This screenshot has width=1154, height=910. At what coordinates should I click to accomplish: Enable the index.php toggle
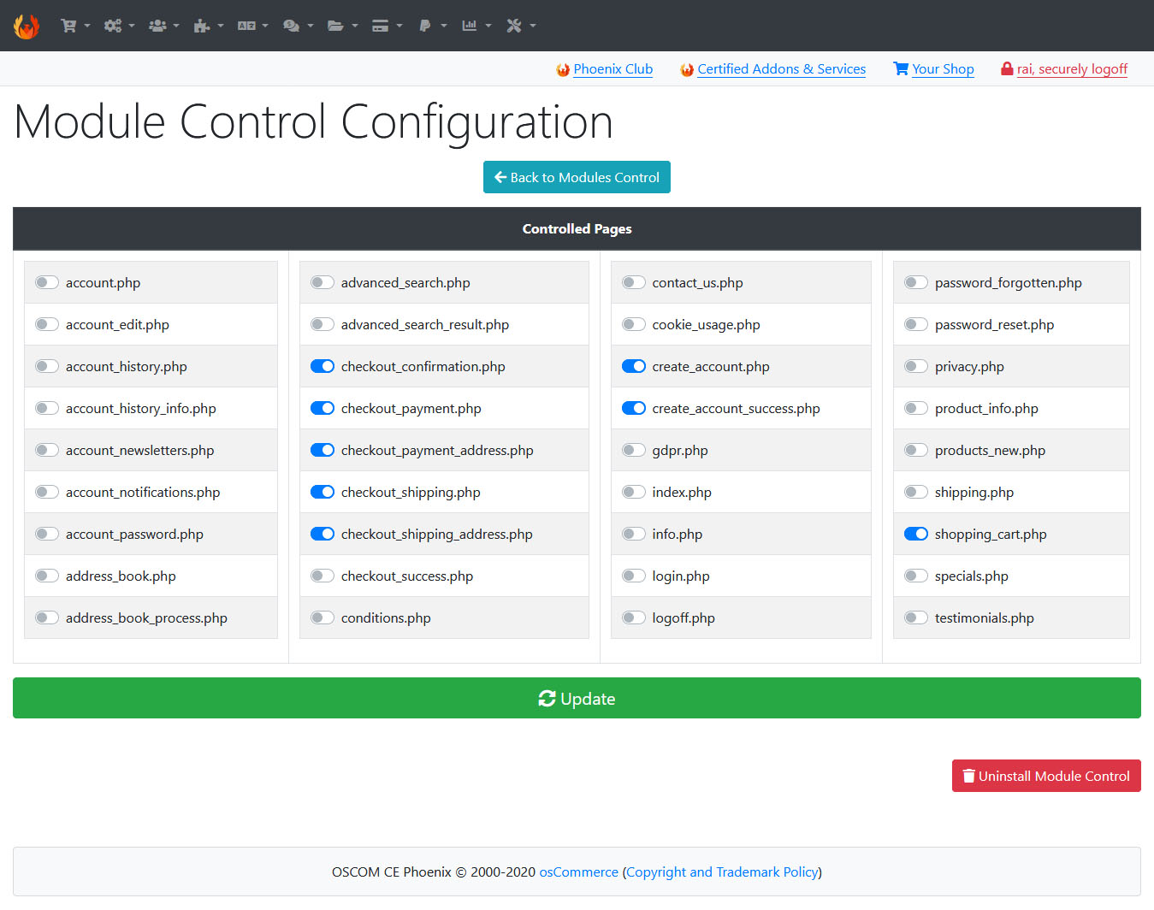tap(634, 492)
